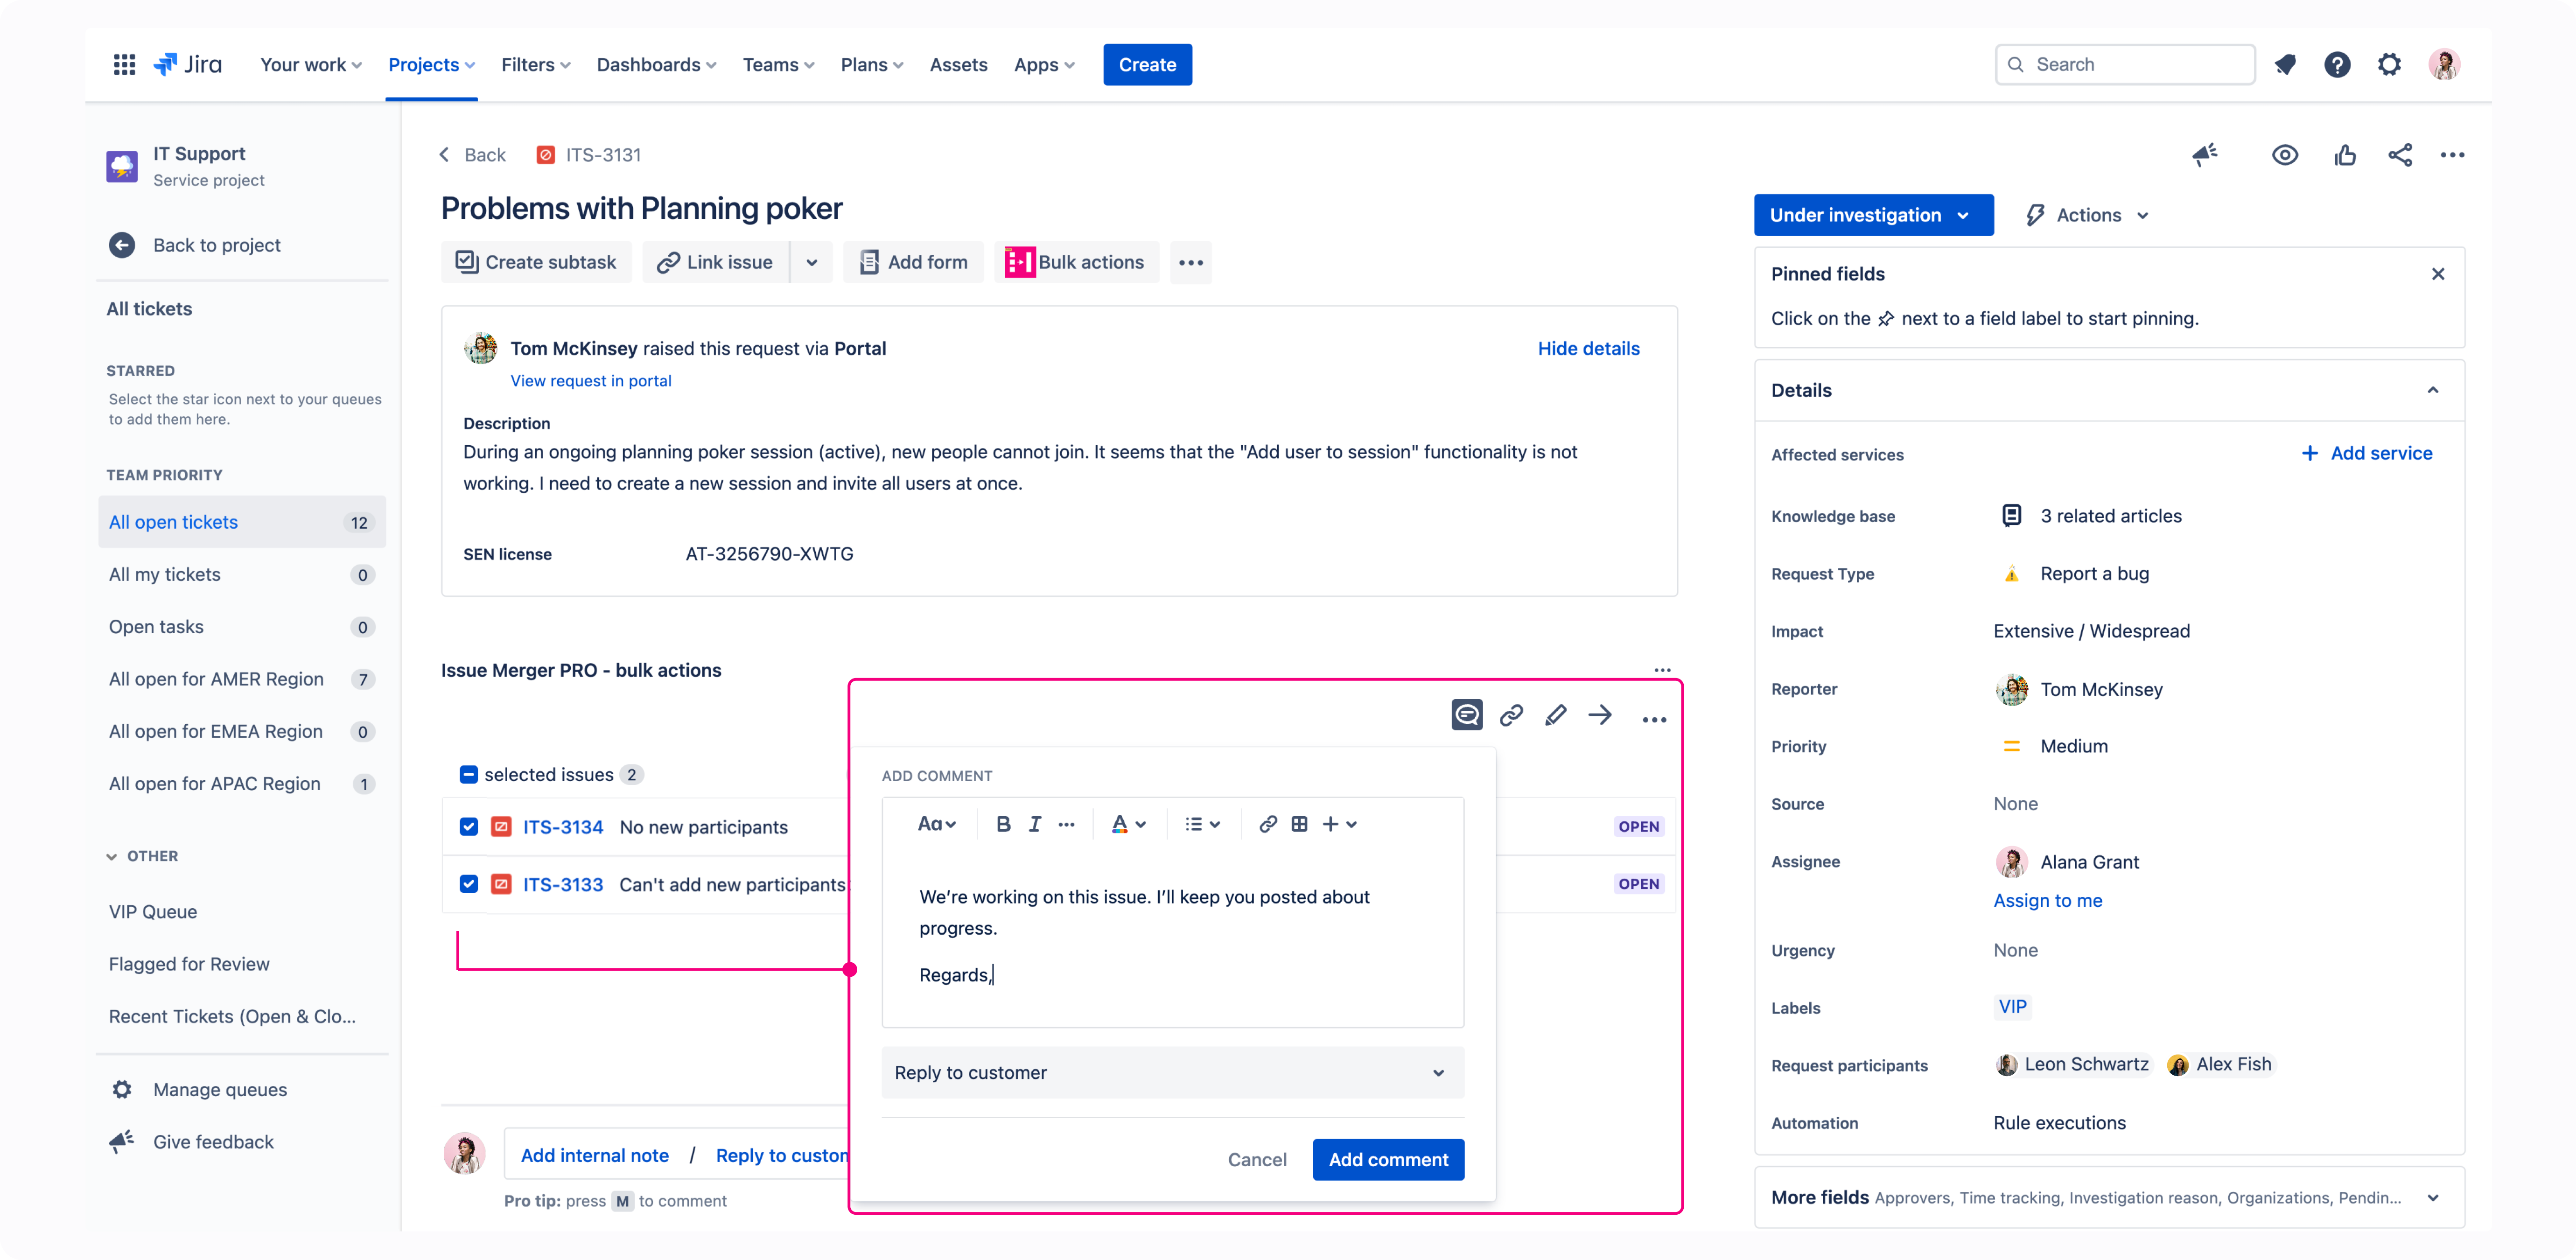
Task: Uncheck the ITS-3133 checkbox
Action: 469,884
